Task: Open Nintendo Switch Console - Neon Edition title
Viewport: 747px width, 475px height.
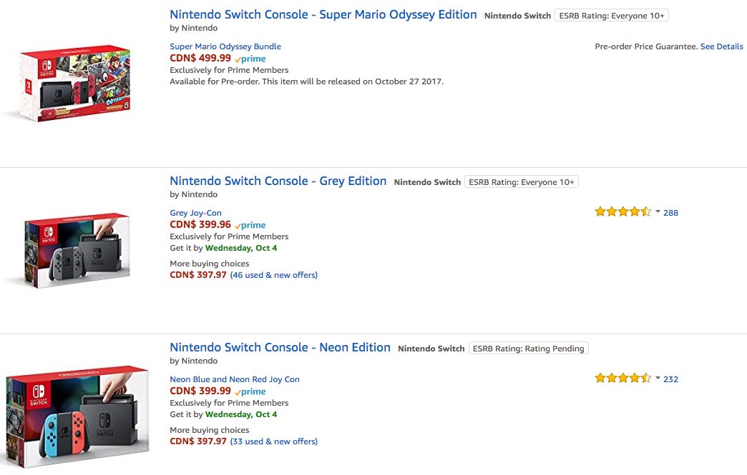Action: (280, 348)
